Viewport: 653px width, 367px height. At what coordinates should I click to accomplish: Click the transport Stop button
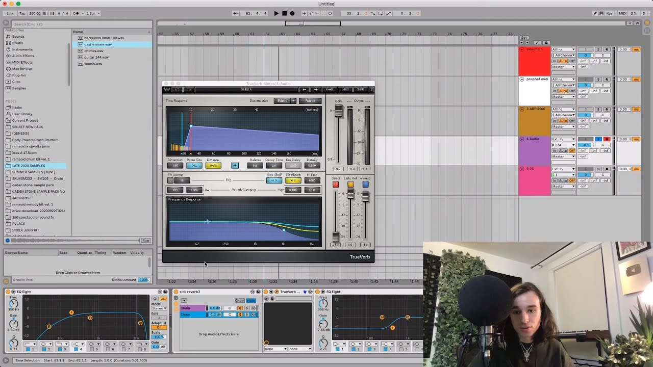(x=284, y=13)
